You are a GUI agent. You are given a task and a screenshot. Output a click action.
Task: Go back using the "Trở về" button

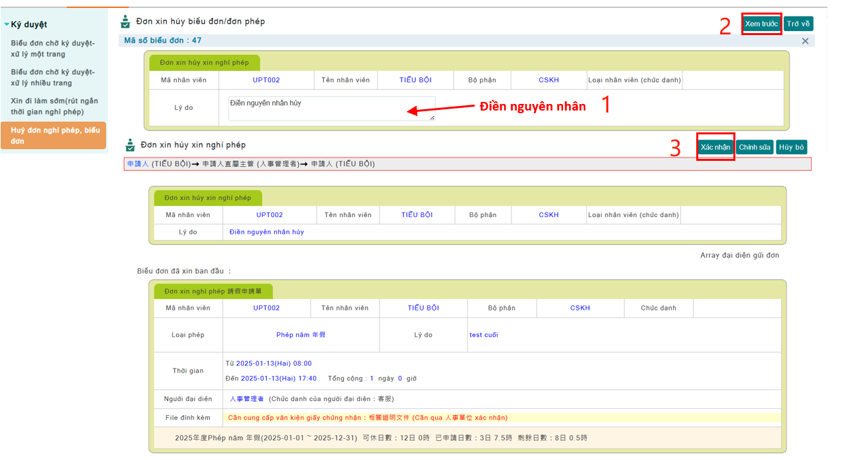(x=798, y=24)
